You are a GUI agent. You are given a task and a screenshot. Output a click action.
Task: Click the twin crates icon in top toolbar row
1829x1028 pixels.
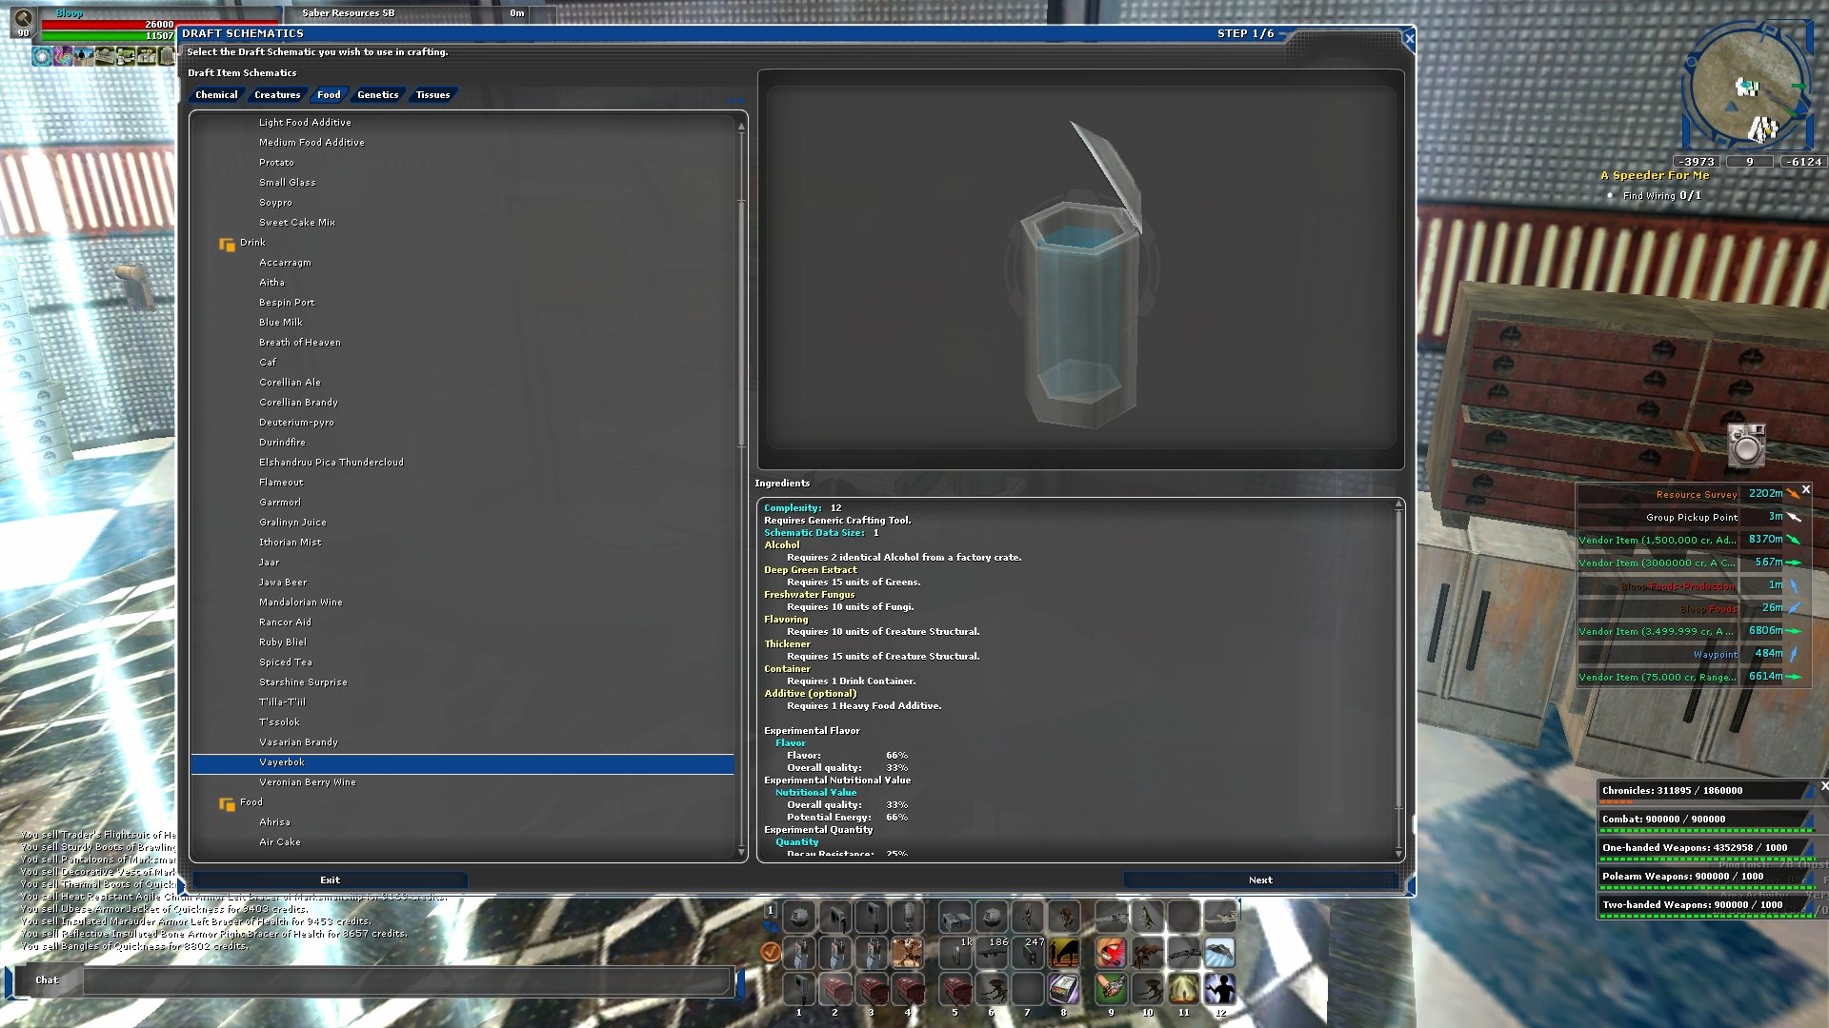coord(955,917)
